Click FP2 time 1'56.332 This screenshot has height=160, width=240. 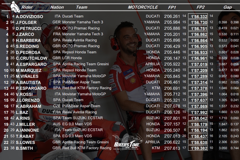pyautogui.click(x=198, y=16)
